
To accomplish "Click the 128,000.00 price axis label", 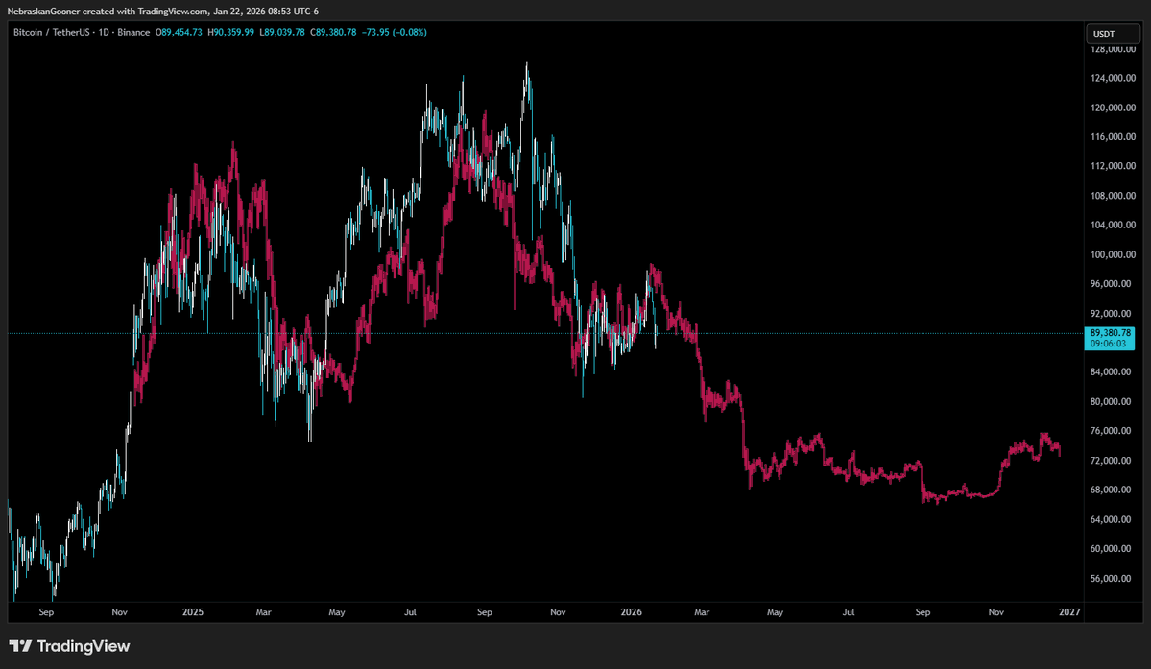I will (1113, 49).
